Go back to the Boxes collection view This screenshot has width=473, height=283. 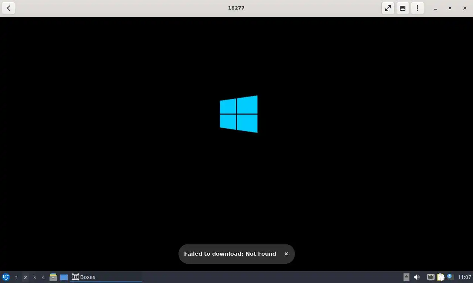coord(8,8)
